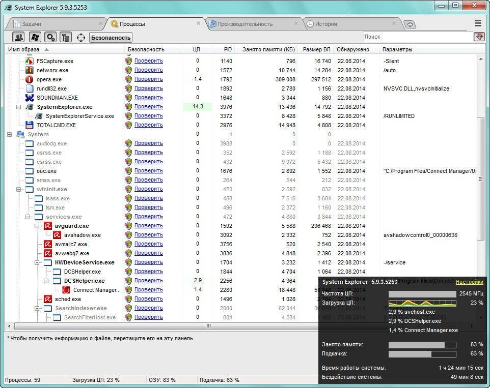
Task: Click "Процессы: 59" in the status bar
Action: [x=23, y=380]
